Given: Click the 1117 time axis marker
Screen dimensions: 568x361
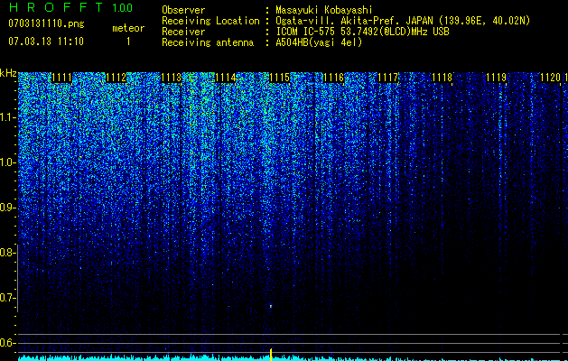Looking at the screenshot, I should click(x=387, y=78).
